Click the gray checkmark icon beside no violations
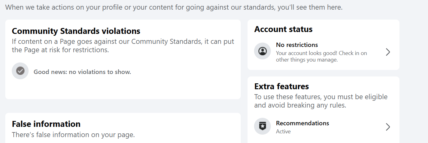 tap(20, 71)
